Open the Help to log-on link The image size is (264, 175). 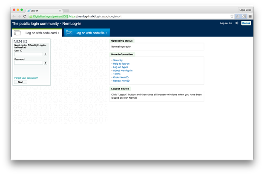click(x=121, y=64)
